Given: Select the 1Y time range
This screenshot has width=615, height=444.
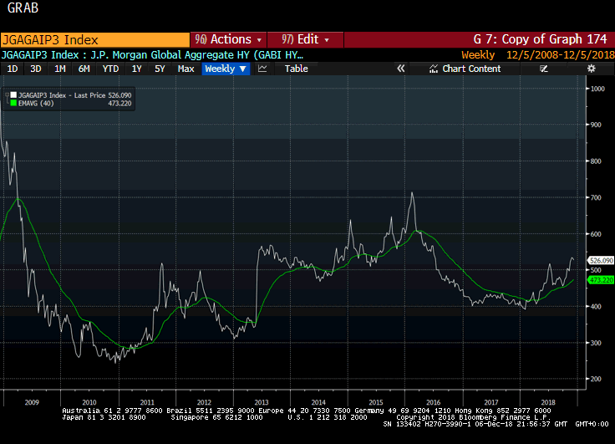Looking at the screenshot, I should pyautogui.click(x=136, y=69).
